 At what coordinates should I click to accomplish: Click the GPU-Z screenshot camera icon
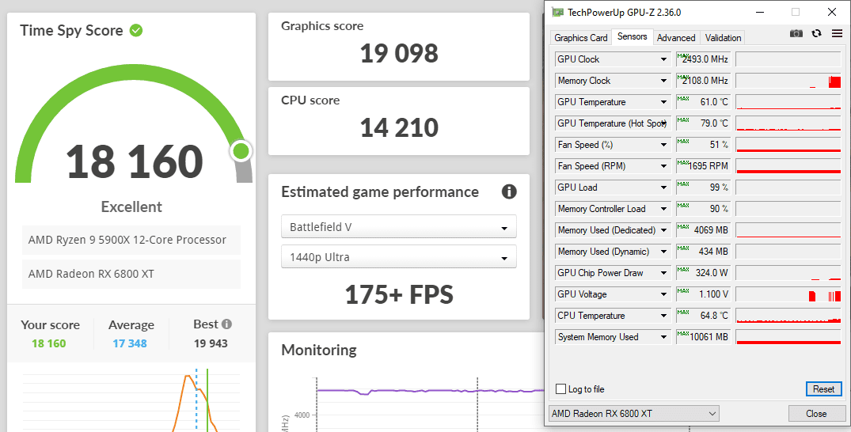pos(796,33)
